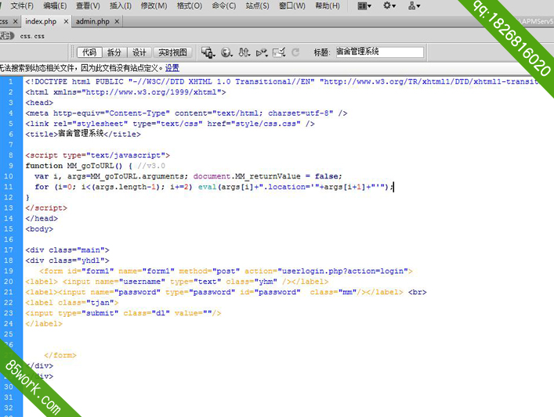
Task: Click the MM_goToURL function name text
Action: (90, 166)
